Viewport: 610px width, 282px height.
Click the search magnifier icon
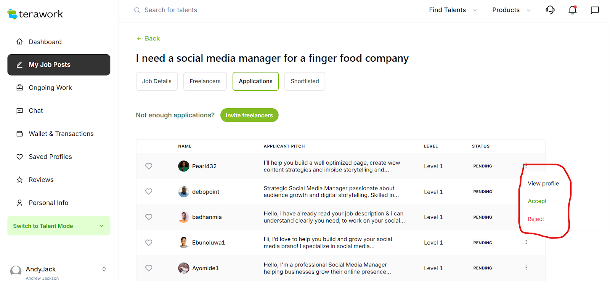click(137, 10)
